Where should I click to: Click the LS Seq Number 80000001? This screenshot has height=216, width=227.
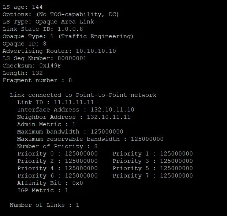(x=72, y=58)
